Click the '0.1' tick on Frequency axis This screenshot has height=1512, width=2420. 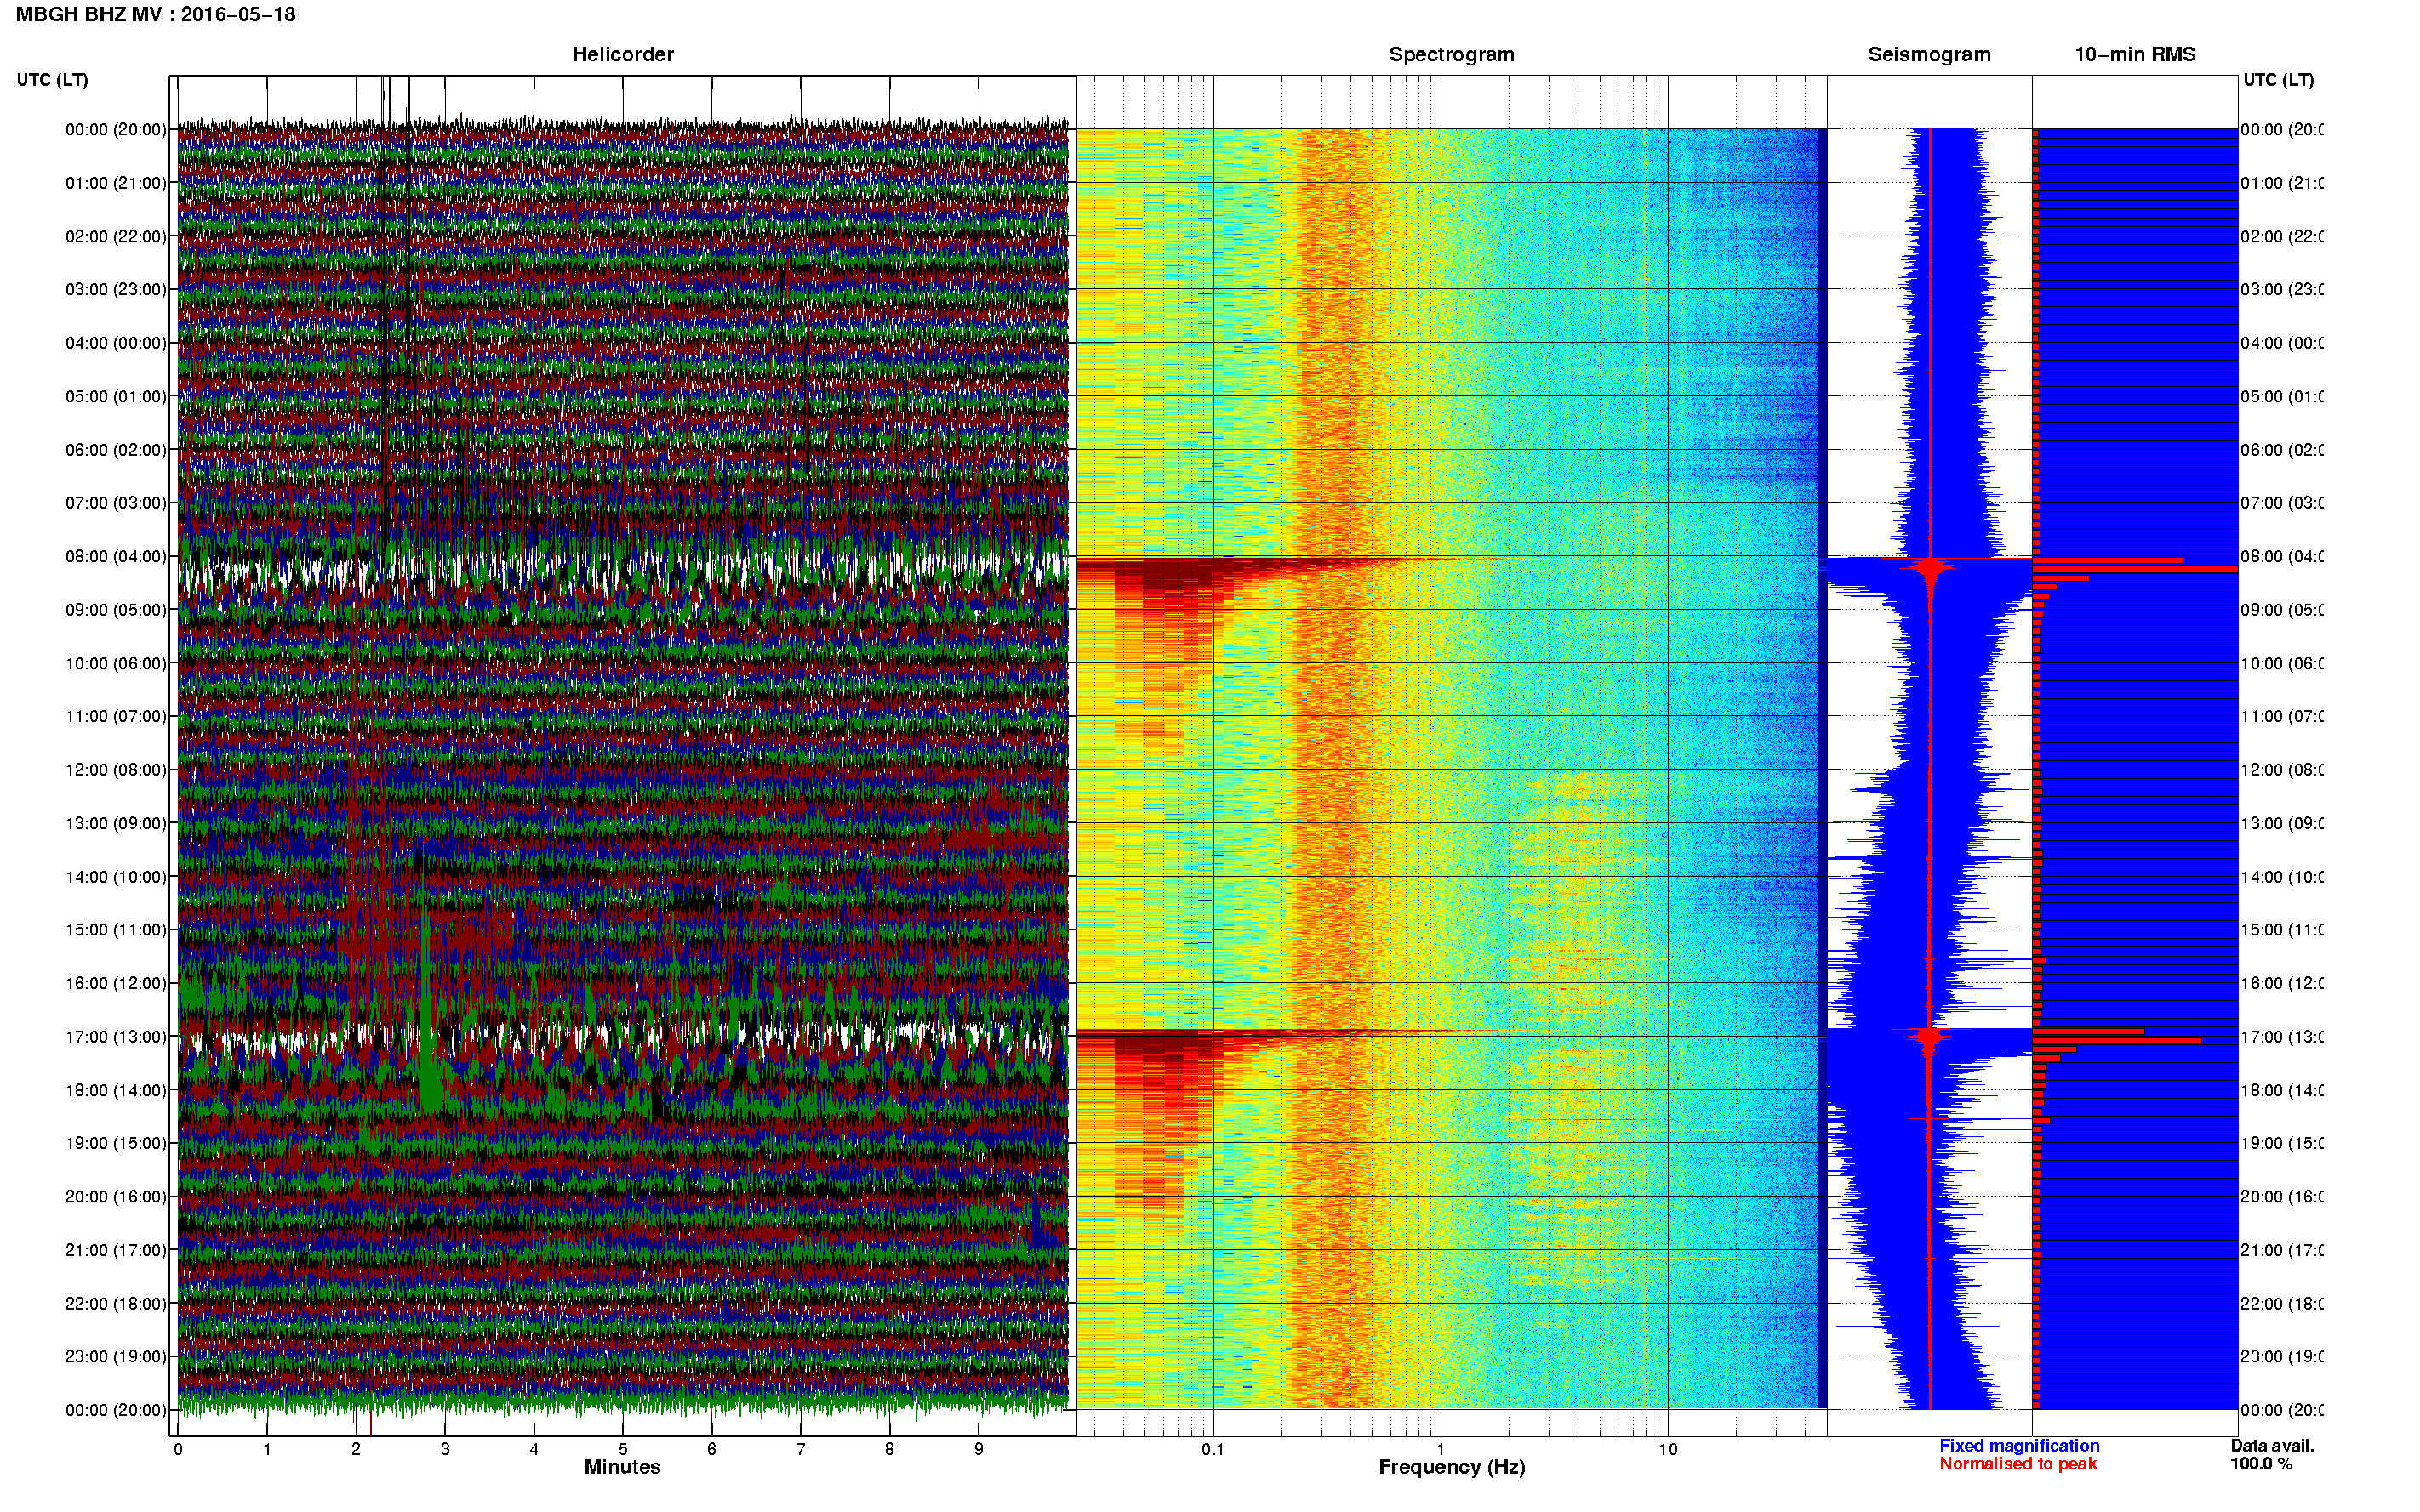click(x=1213, y=1450)
